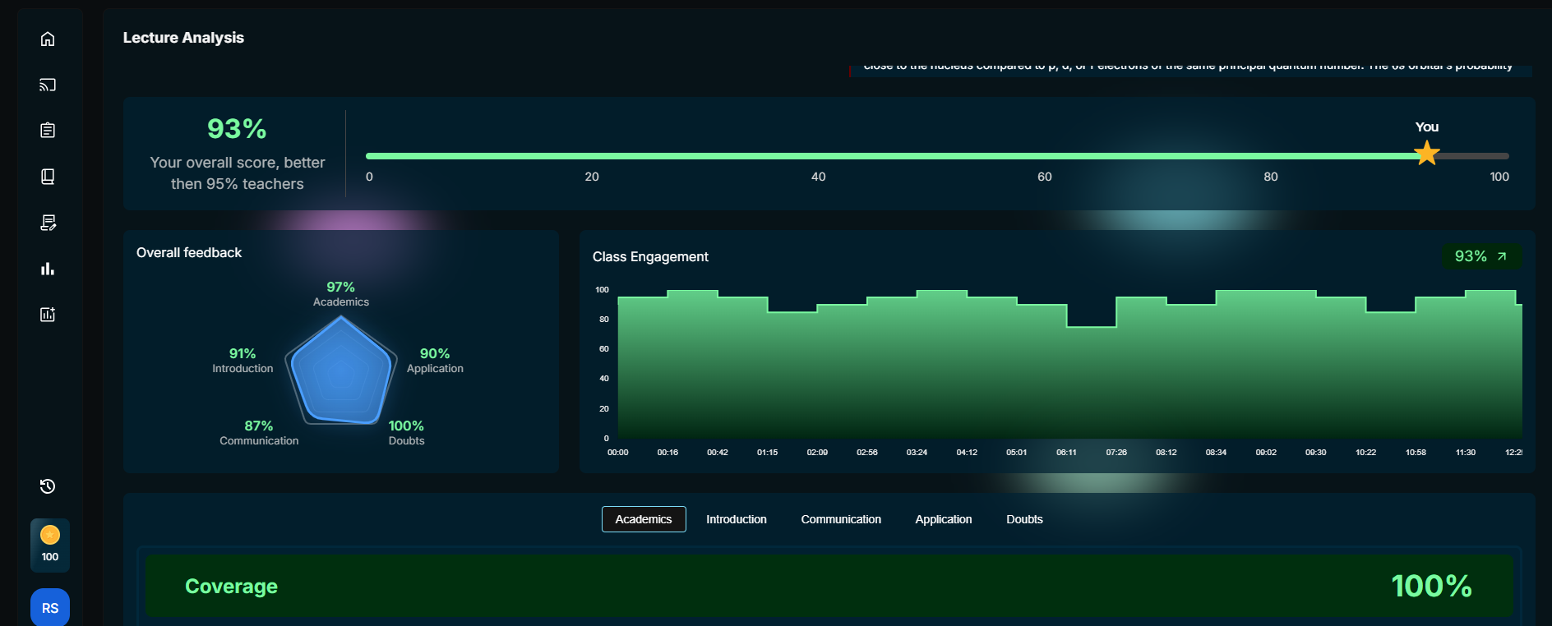This screenshot has height=626, width=1552.
Task: Click the bar chart icon in sidebar
Action: point(48,269)
